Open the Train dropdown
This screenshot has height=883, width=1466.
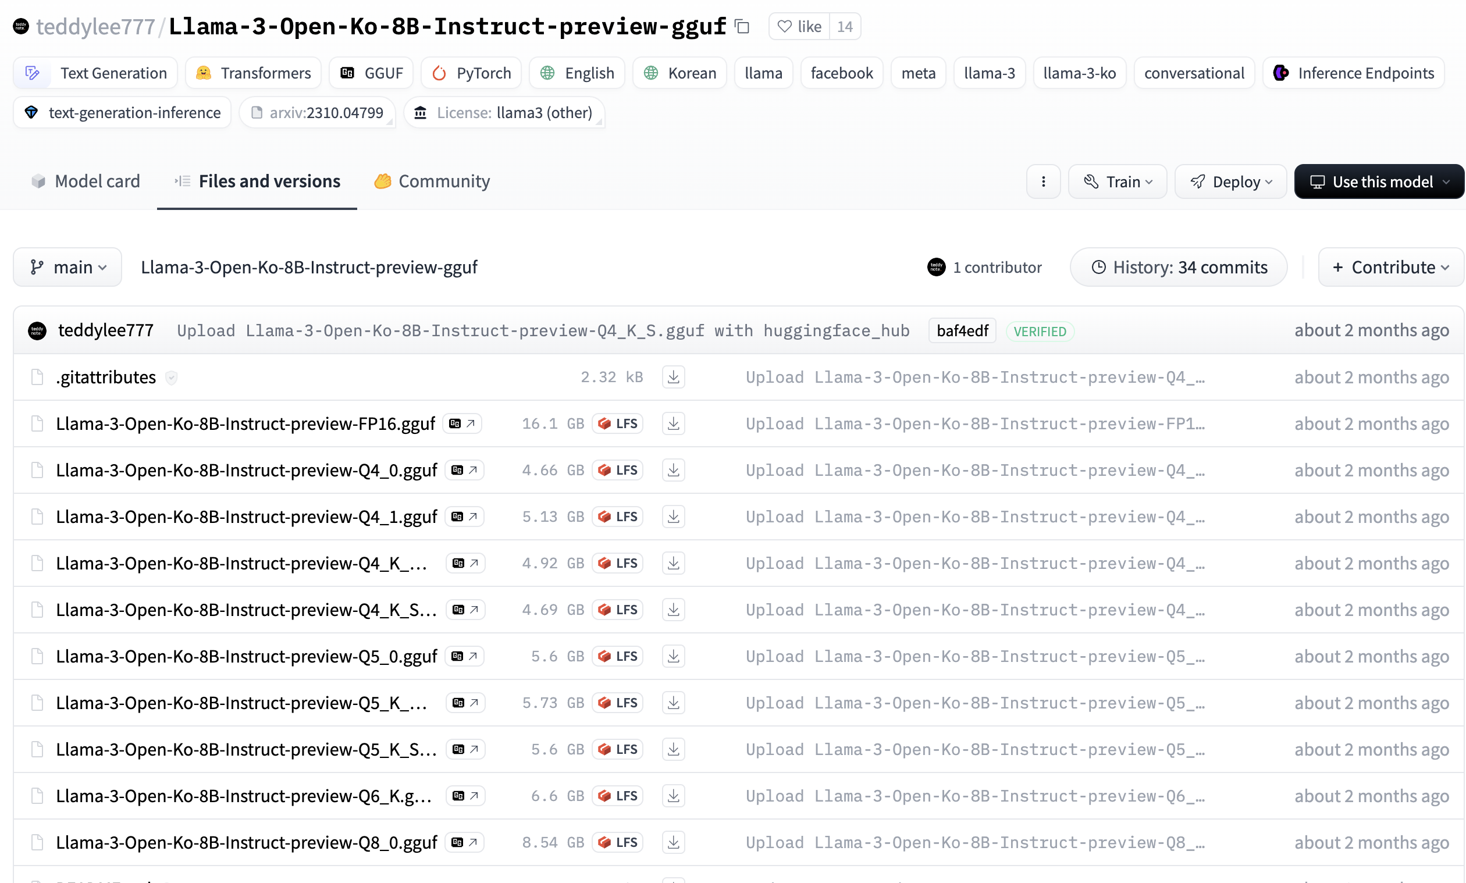tap(1117, 181)
